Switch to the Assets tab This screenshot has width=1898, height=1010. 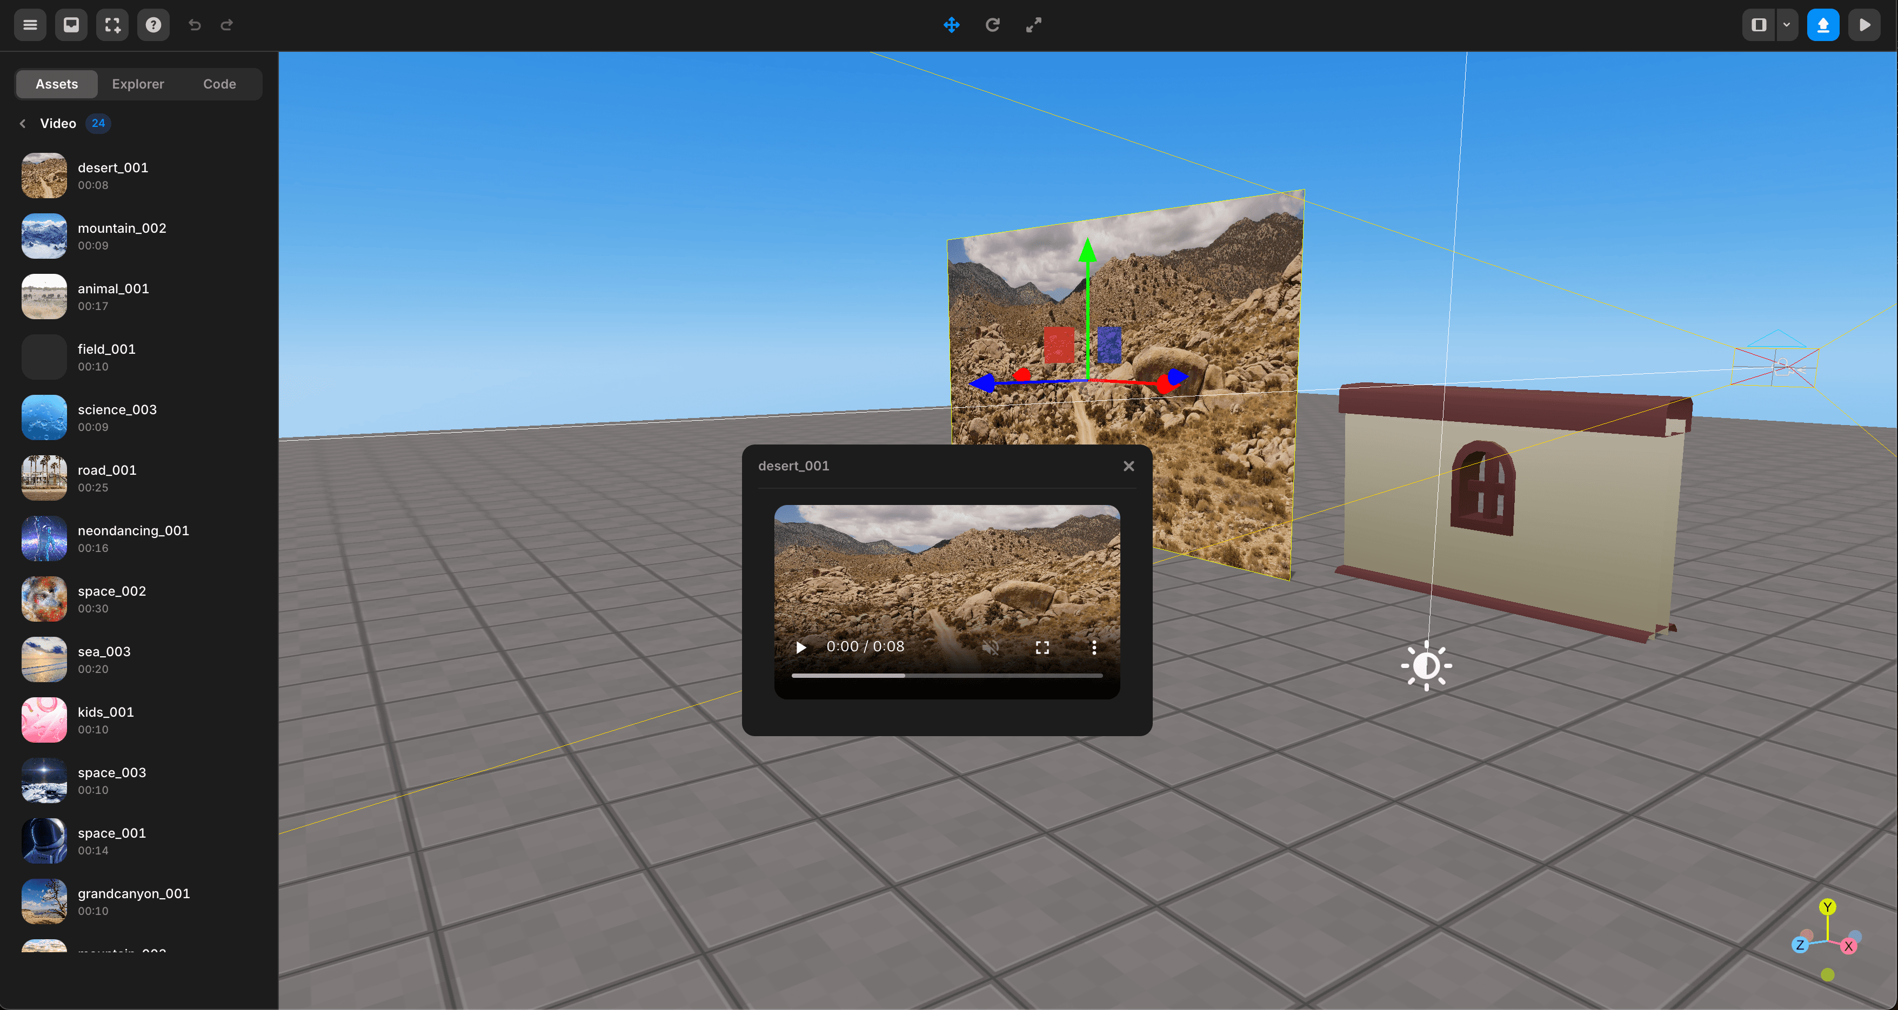57,84
